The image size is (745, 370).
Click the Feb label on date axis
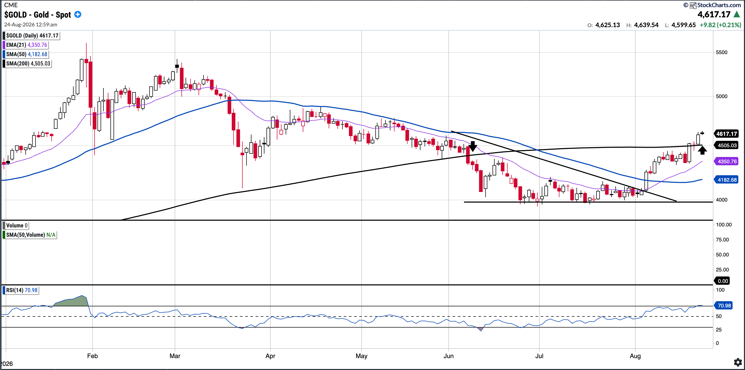pos(93,356)
